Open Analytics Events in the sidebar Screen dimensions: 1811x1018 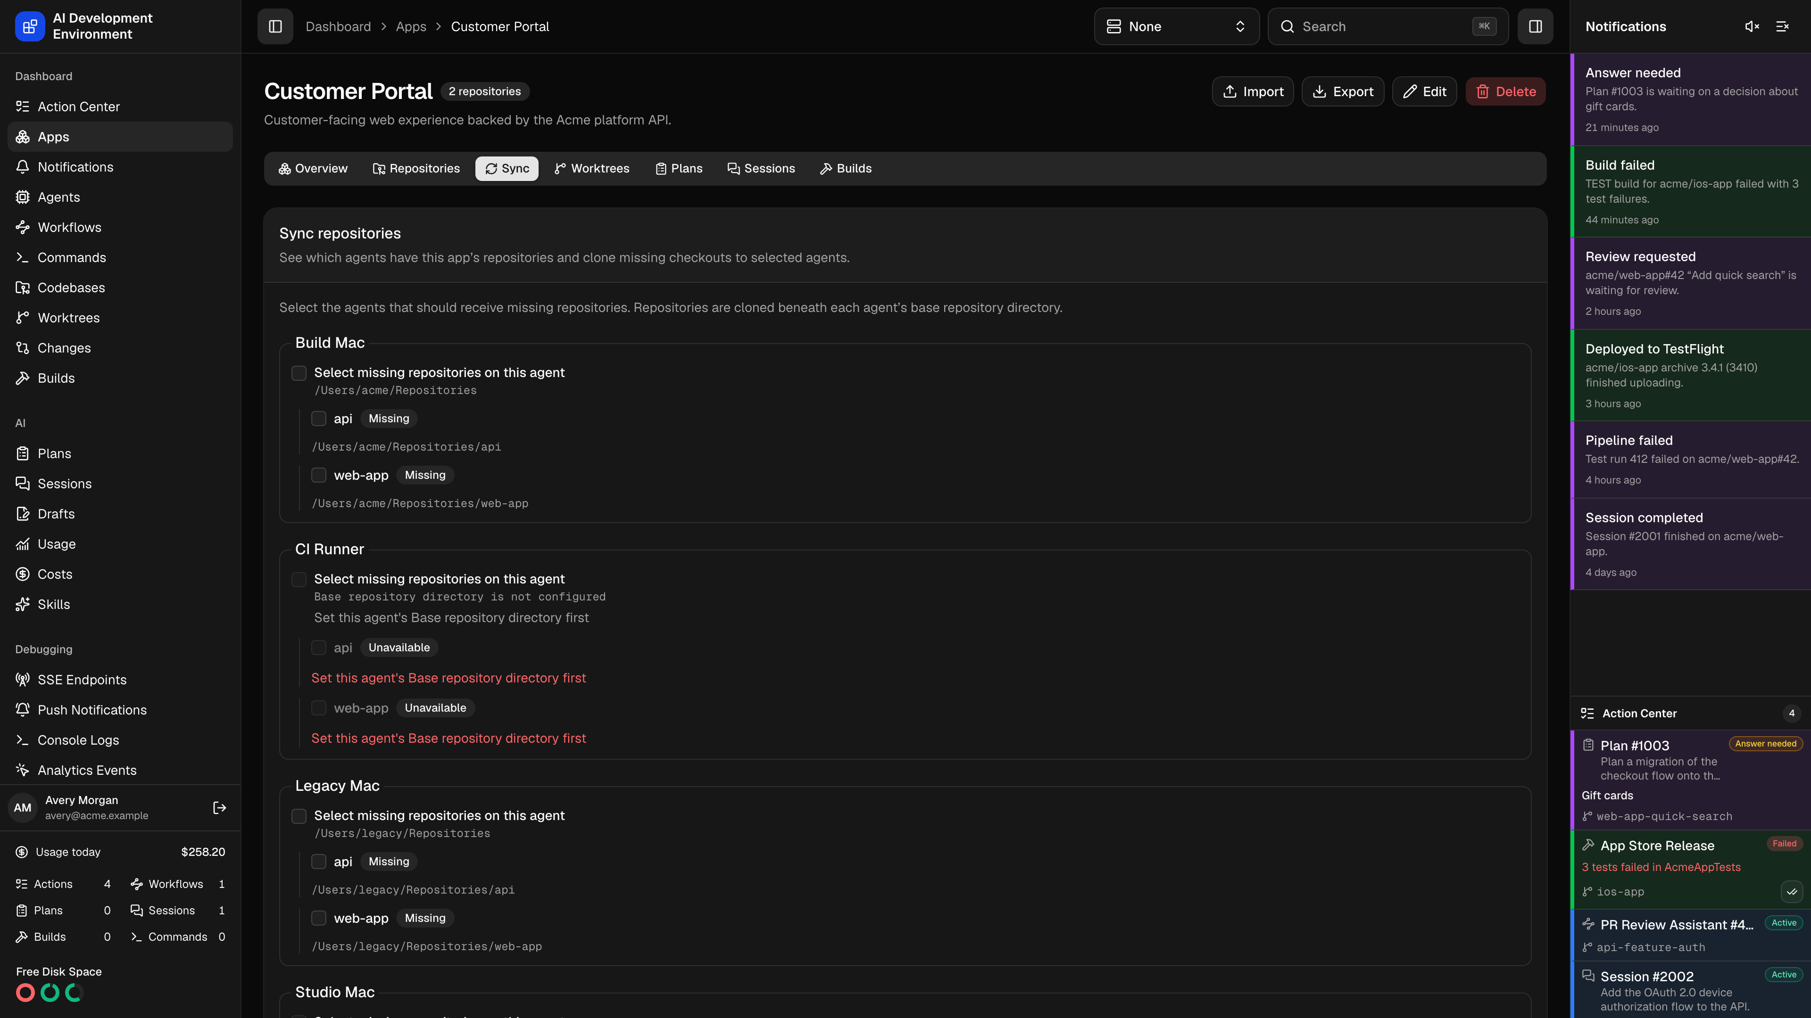[119, 771]
